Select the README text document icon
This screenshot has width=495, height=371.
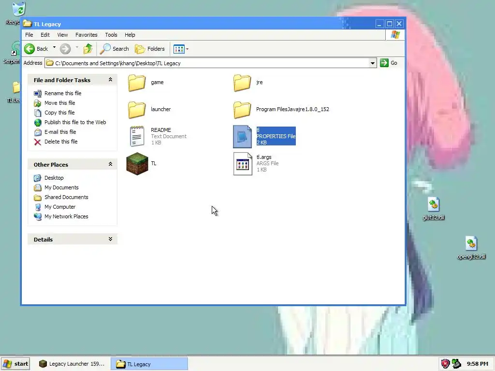[x=137, y=136]
